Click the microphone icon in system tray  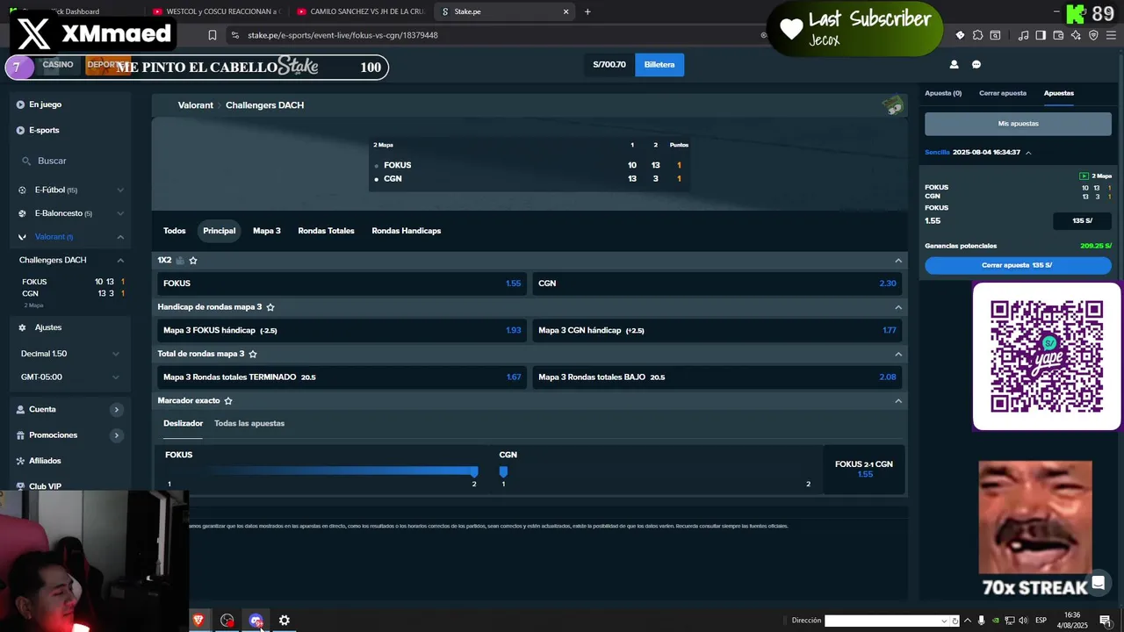[x=982, y=621]
